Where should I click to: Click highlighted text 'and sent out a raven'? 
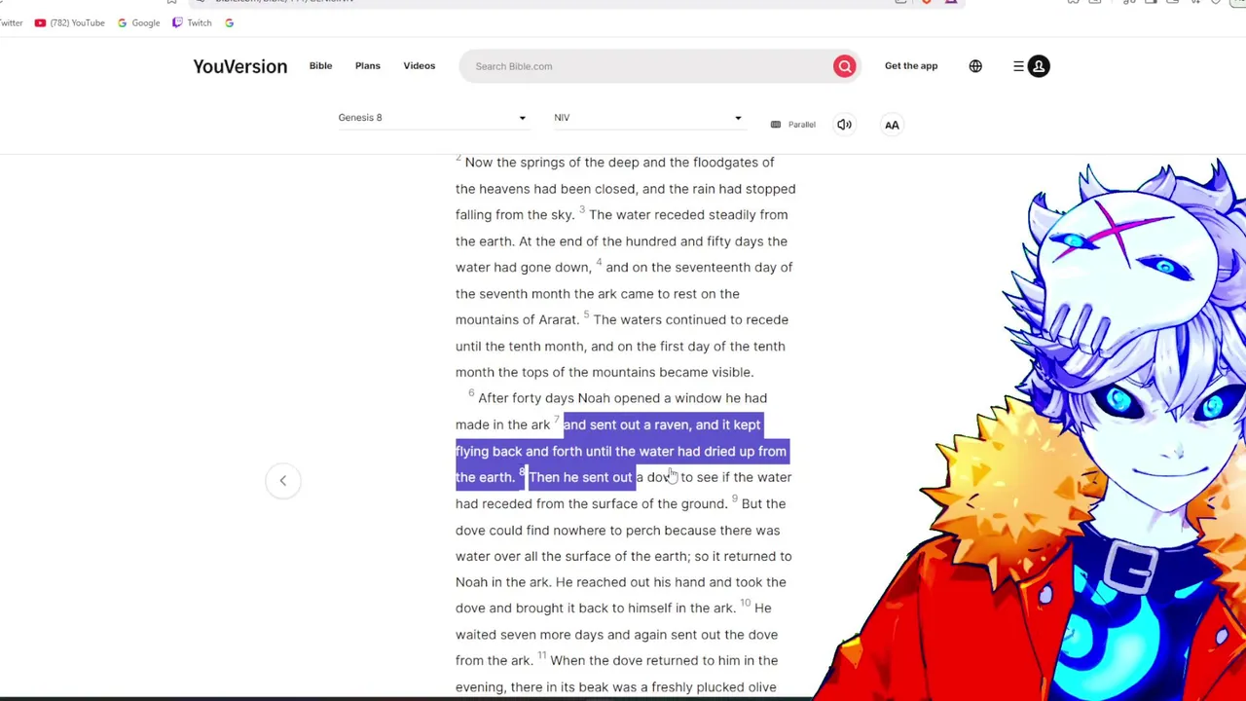[x=626, y=424]
